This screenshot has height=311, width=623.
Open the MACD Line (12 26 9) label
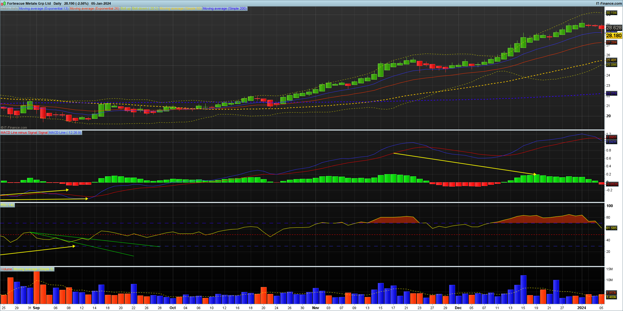tap(65, 133)
